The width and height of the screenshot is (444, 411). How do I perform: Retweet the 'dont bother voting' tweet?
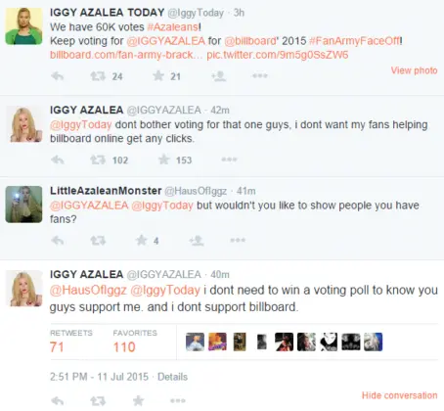98,160
